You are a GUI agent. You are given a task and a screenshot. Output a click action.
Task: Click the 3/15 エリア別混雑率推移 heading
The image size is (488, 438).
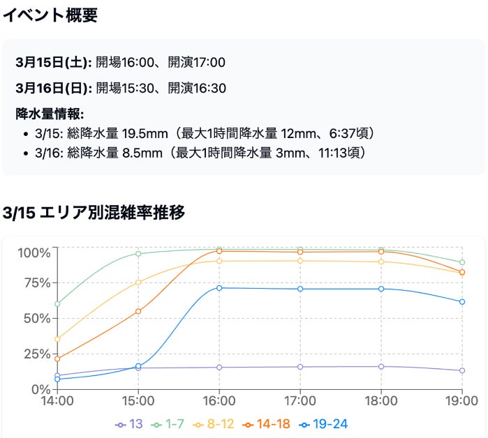94,213
